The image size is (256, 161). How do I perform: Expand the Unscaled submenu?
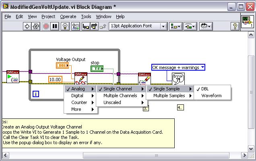click(122, 102)
